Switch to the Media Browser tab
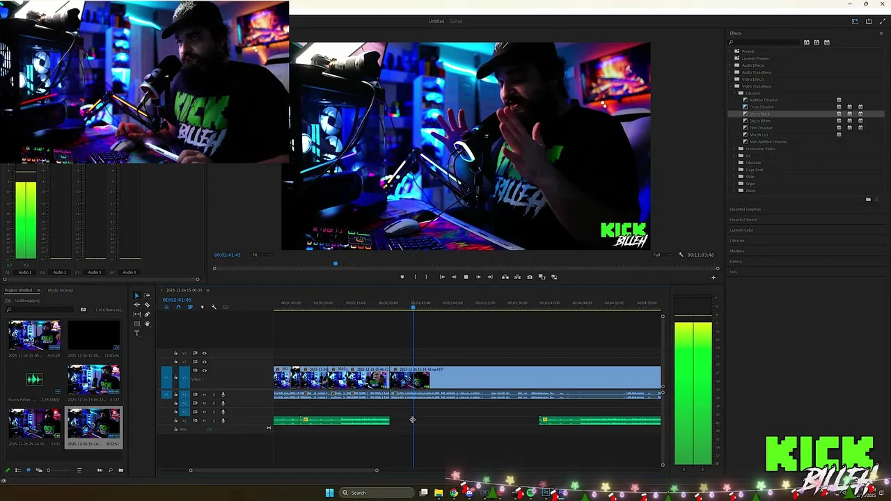The width and height of the screenshot is (891, 501). (x=61, y=290)
